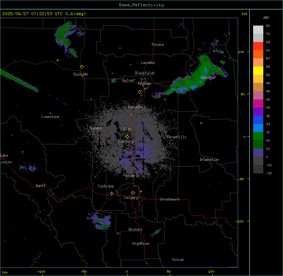
Task: Click the yellow V marker east of Calgary
Action: click(141, 191)
